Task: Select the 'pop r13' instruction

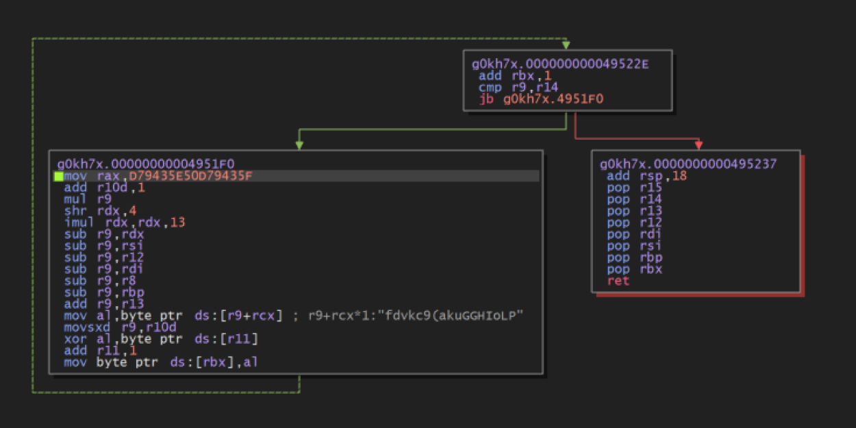Action: coord(633,211)
